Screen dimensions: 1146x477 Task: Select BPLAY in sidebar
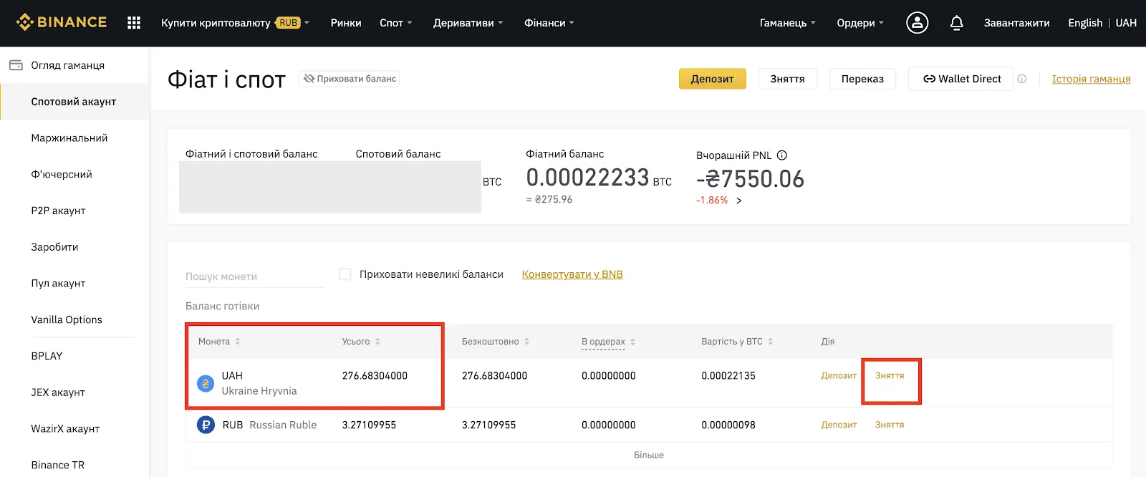47,356
